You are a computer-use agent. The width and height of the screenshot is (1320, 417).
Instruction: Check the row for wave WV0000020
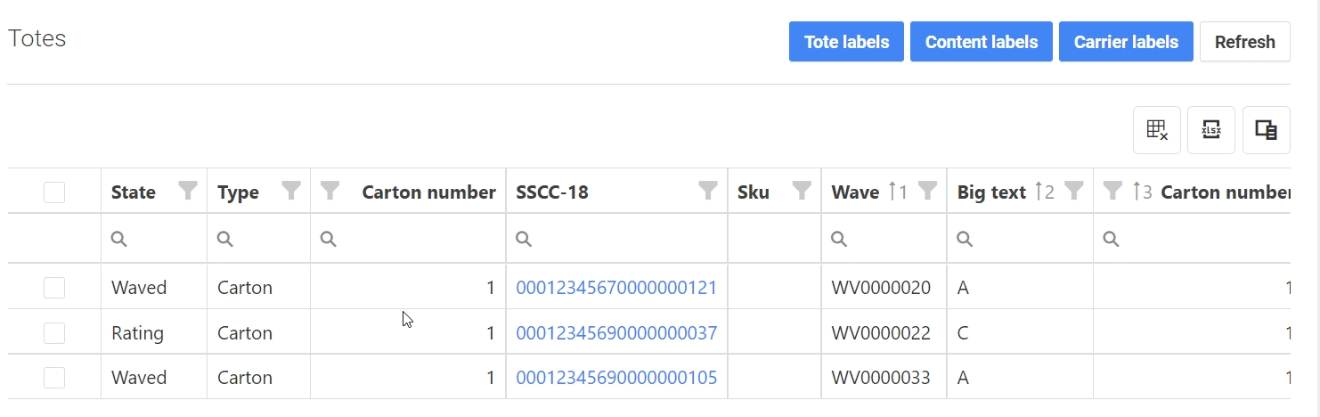54,287
